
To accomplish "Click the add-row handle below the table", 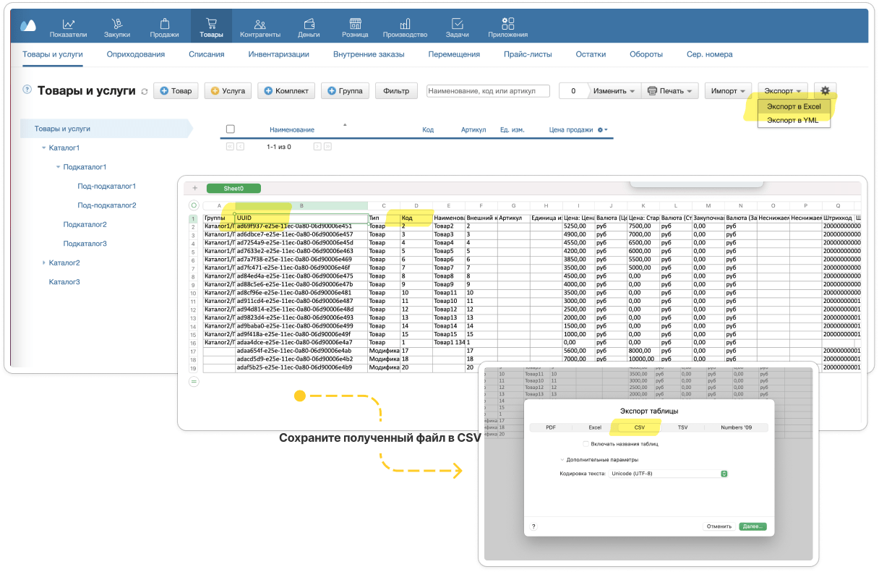I will pyautogui.click(x=194, y=381).
